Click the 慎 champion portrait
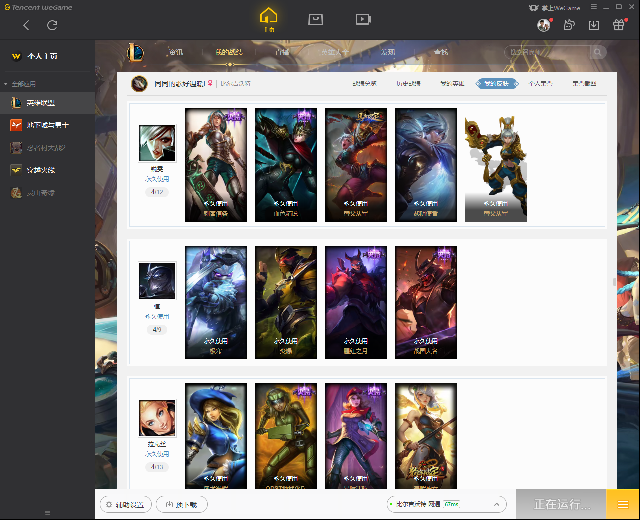 [157, 281]
